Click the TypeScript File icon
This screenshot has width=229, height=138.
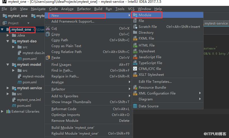(135, 63)
